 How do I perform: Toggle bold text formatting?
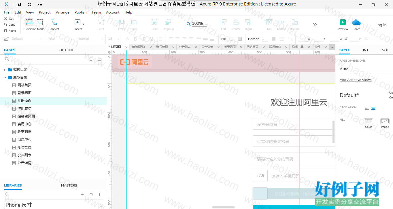(x=135, y=39)
